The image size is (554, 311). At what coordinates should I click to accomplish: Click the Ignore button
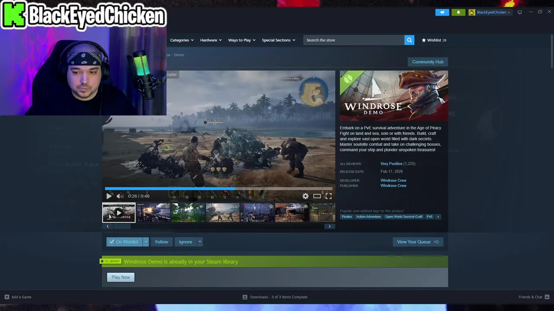185,242
